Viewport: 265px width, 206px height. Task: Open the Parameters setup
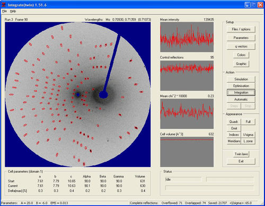(241, 38)
